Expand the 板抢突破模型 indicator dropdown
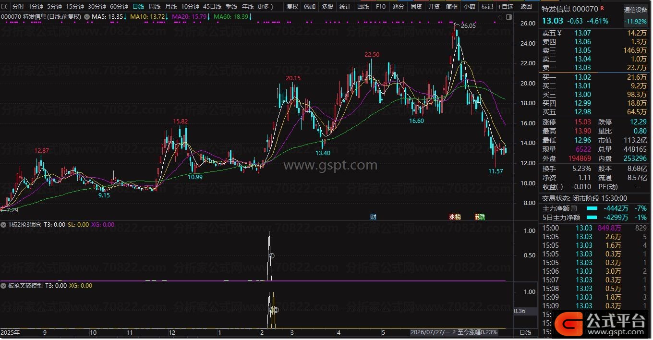This screenshot has width=653, height=340. click(4, 285)
